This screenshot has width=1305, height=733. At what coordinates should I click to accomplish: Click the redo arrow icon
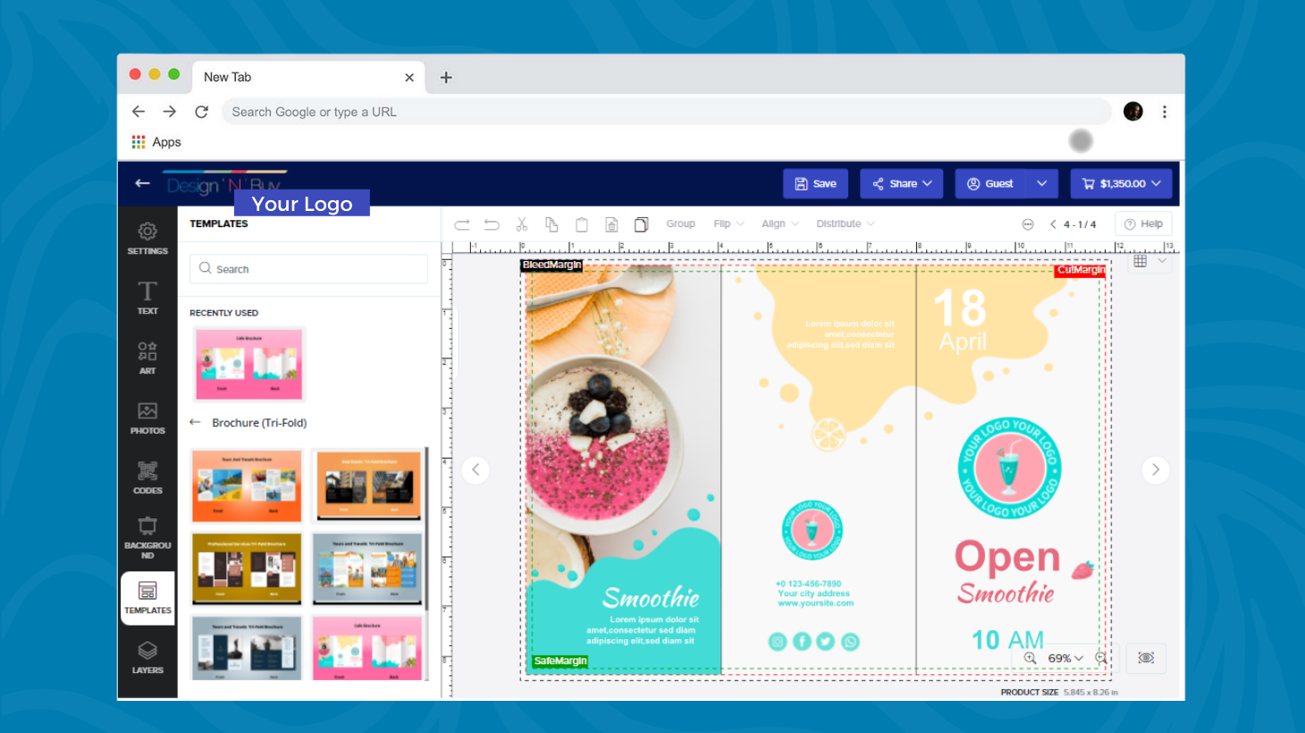pyautogui.click(x=462, y=224)
